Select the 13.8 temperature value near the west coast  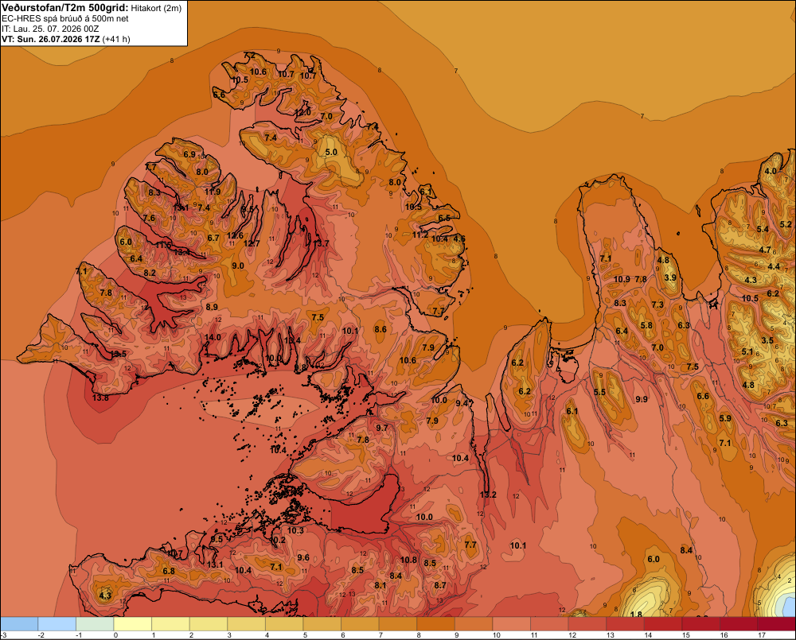(100, 398)
